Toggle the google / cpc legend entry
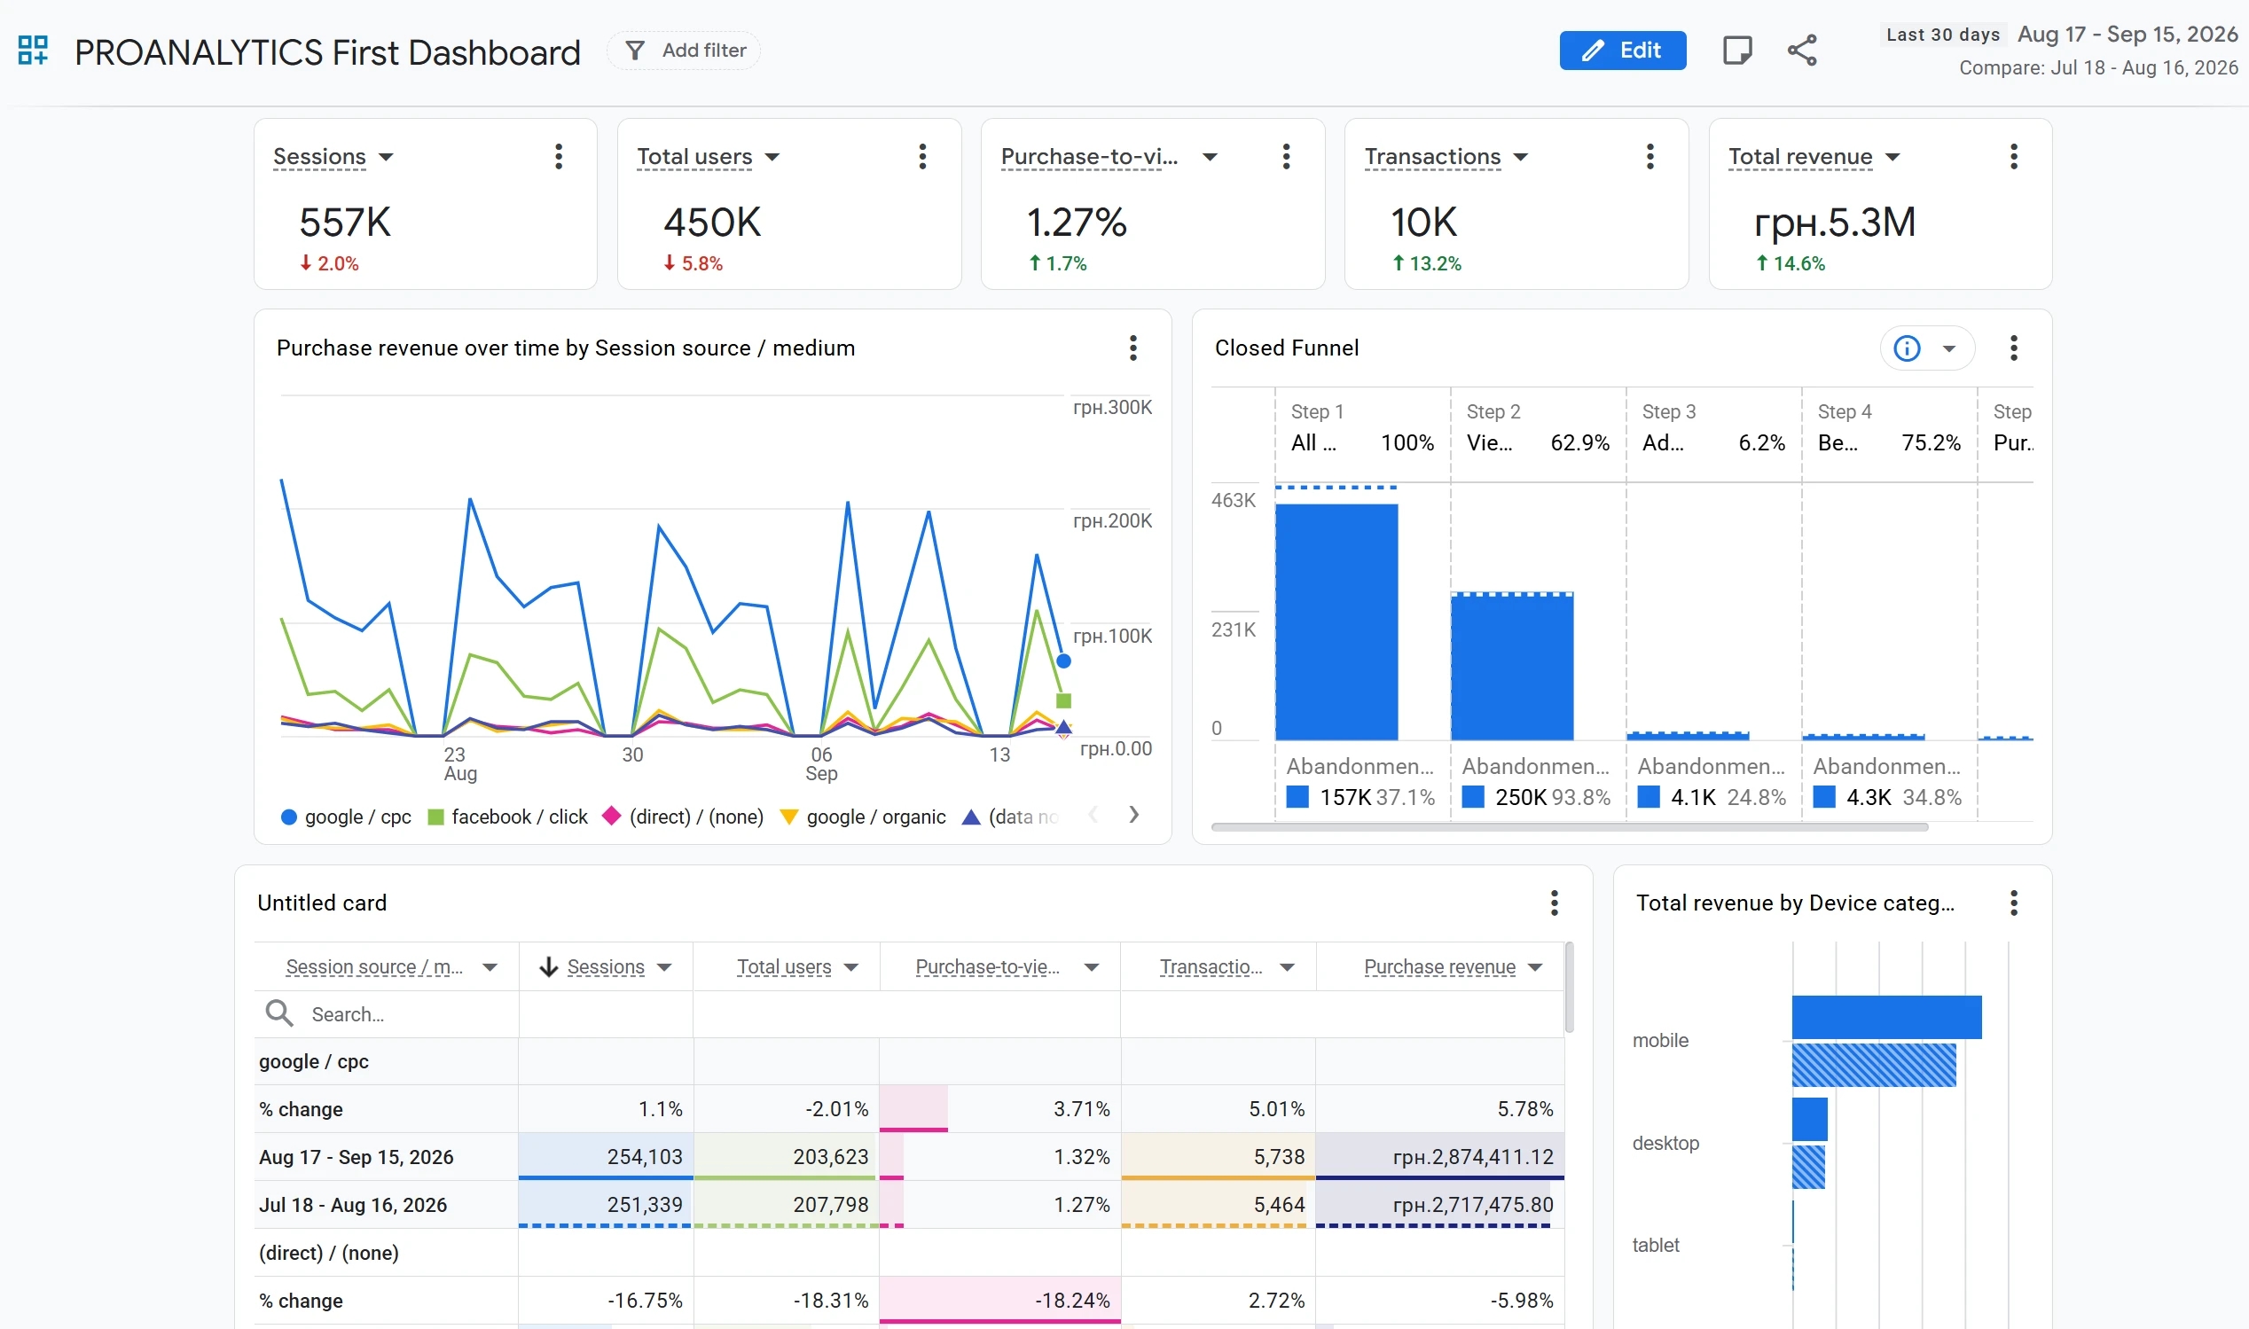The width and height of the screenshot is (2249, 1329). pos(347,817)
